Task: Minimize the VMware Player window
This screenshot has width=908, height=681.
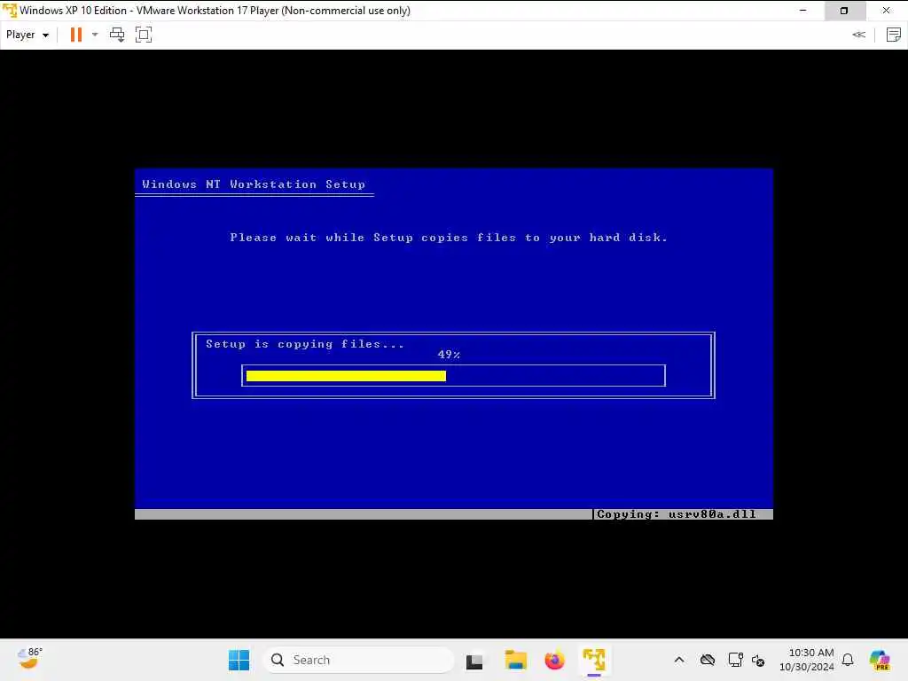Action: pos(803,11)
